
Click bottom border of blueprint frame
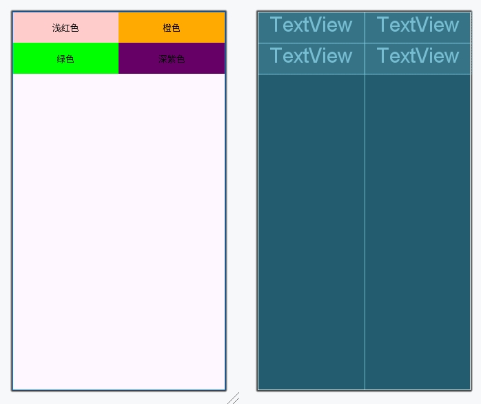click(x=364, y=390)
